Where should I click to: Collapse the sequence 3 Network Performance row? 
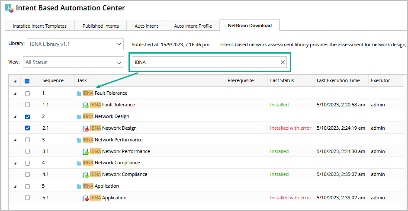15,140
